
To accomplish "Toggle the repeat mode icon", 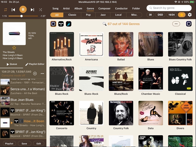I will point(6,10).
